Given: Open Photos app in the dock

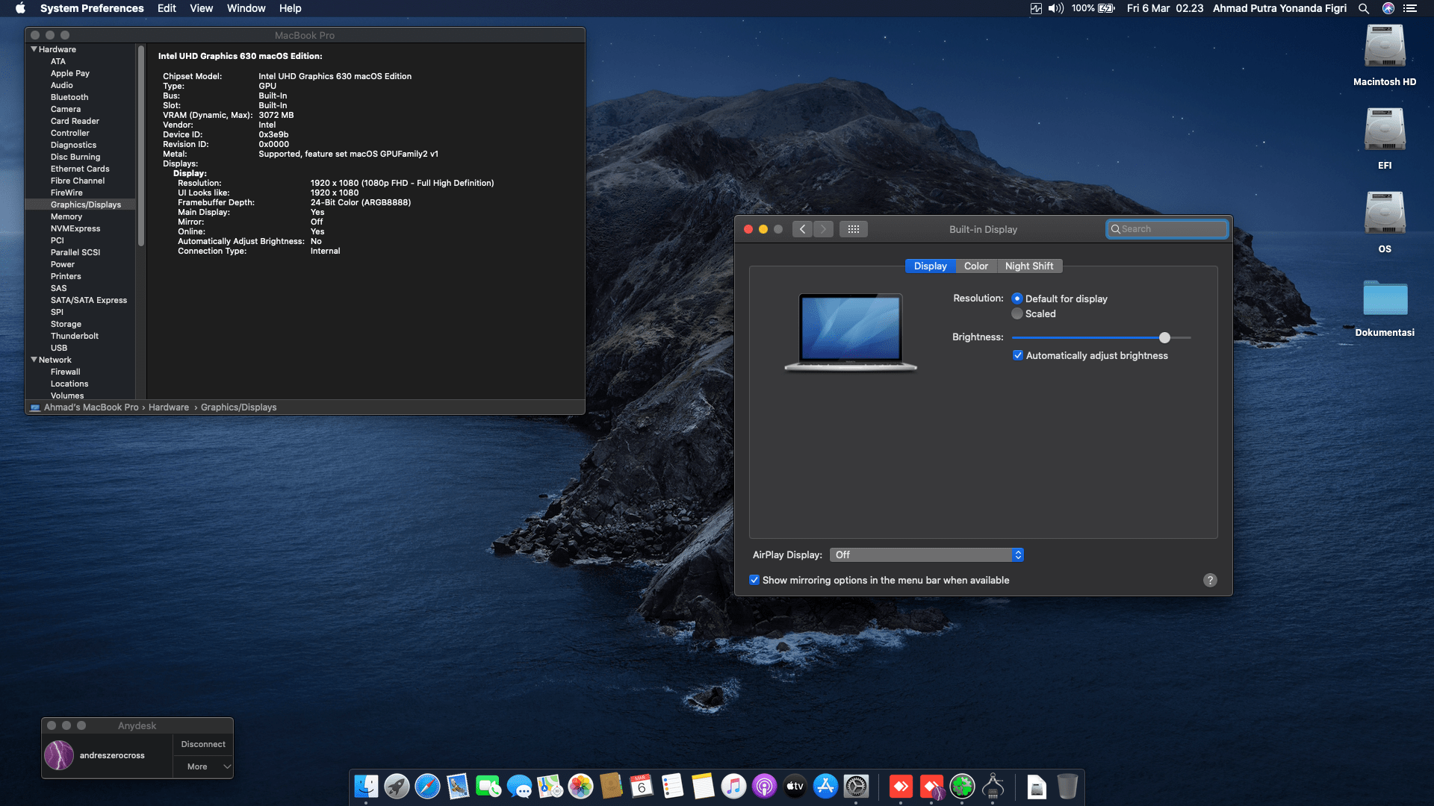Looking at the screenshot, I should click(580, 786).
